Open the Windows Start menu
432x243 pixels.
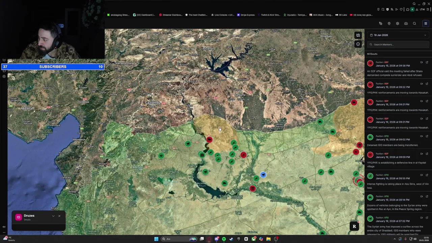click(x=156, y=239)
